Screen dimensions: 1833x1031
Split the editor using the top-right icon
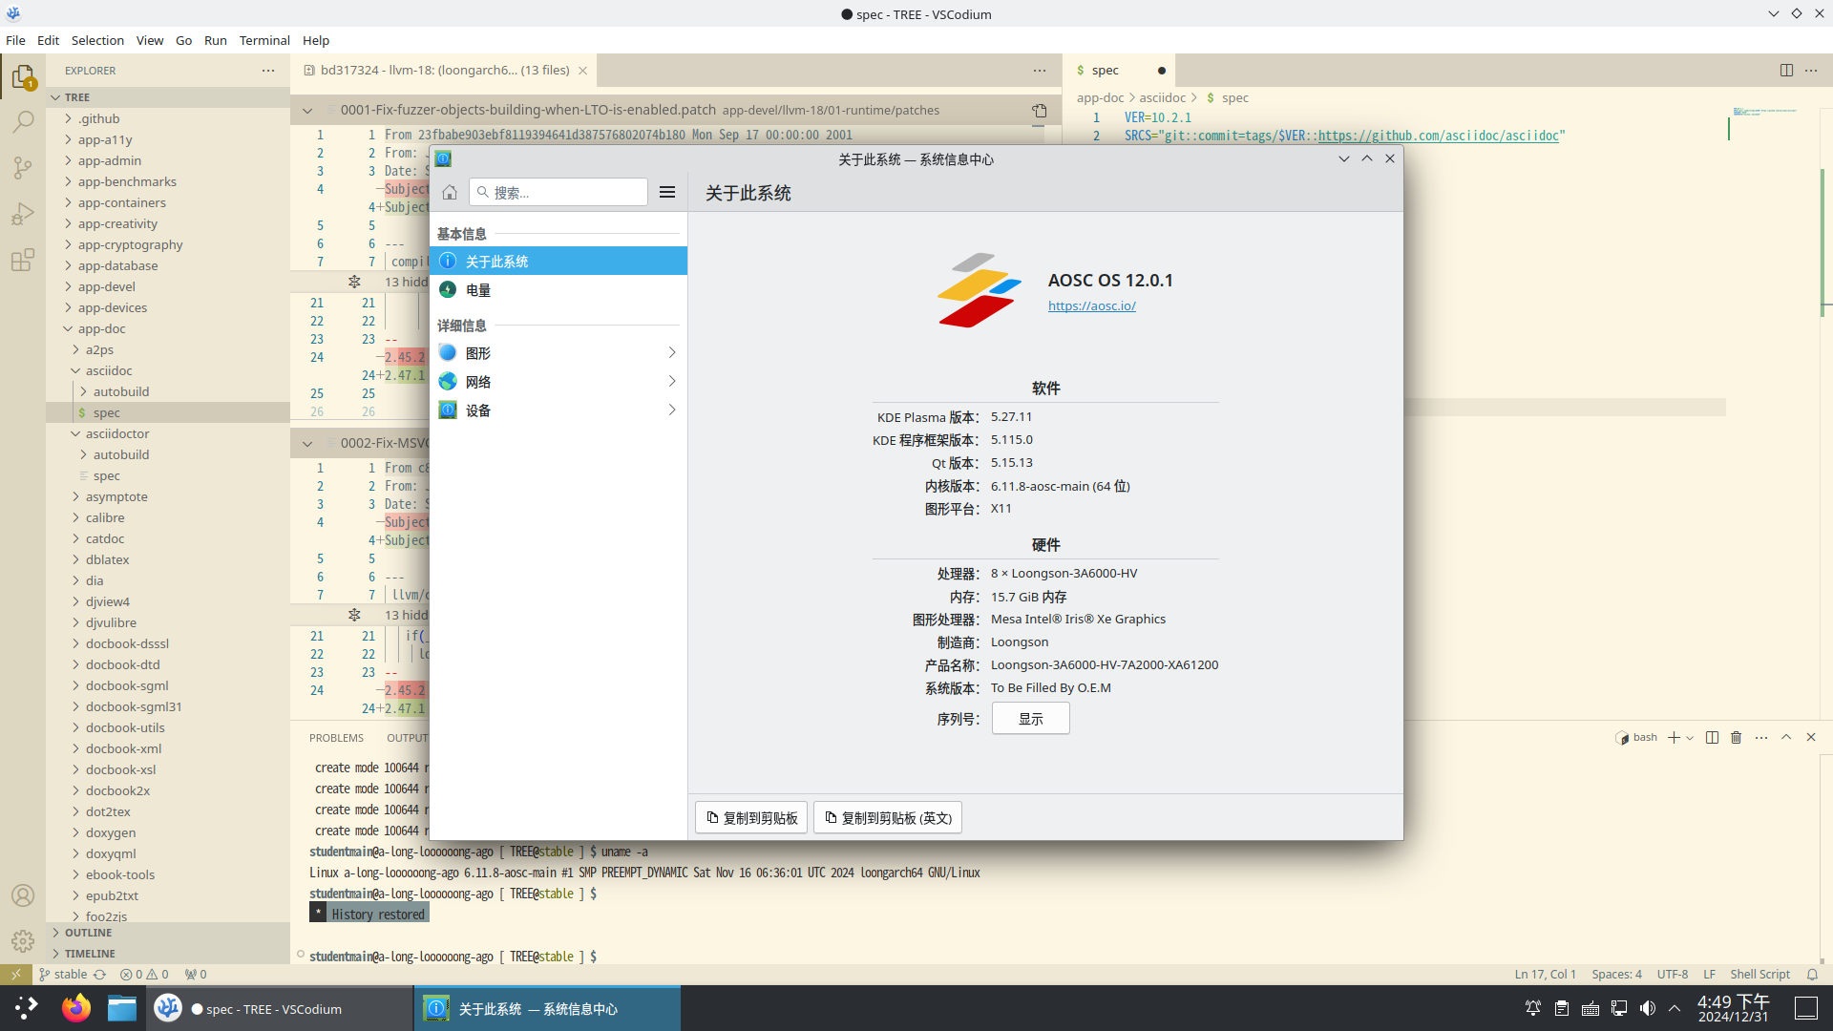pyautogui.click(x=1786, y=70)
